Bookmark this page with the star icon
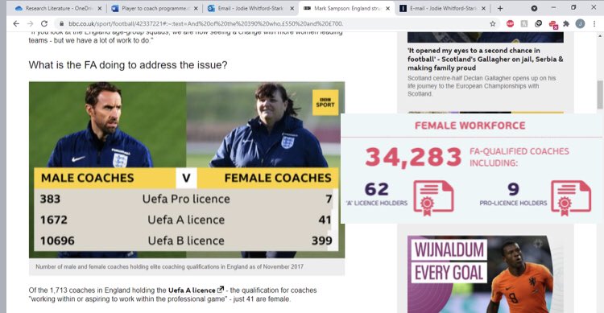Viewport: 604px width, 313px height. click(x=492, y=24)
